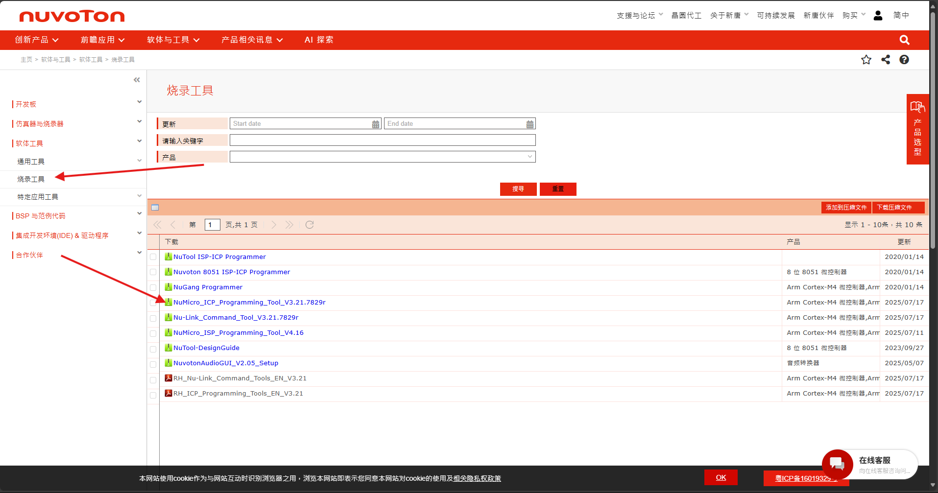Click the red 搜寻 search button
The image size is (938, 493).
click(518, 189)
